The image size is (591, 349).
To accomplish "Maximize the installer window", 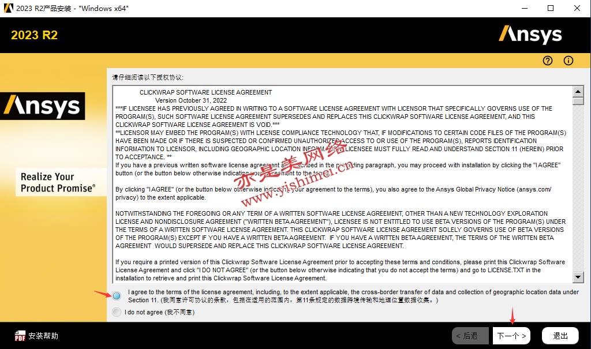I will click(x=551, y=8).
